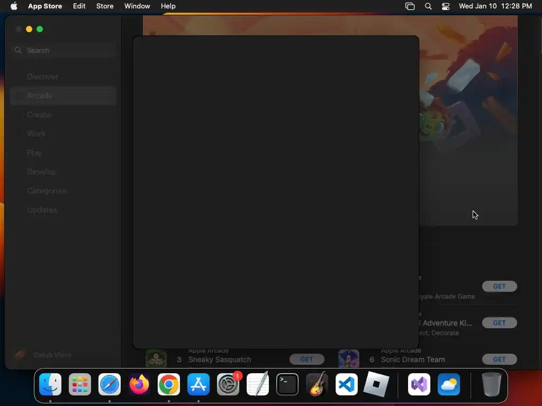The width and height of the screenshot is (542, 406).
Task: Click the date and time in menu bar
Action: coord(495,6)
